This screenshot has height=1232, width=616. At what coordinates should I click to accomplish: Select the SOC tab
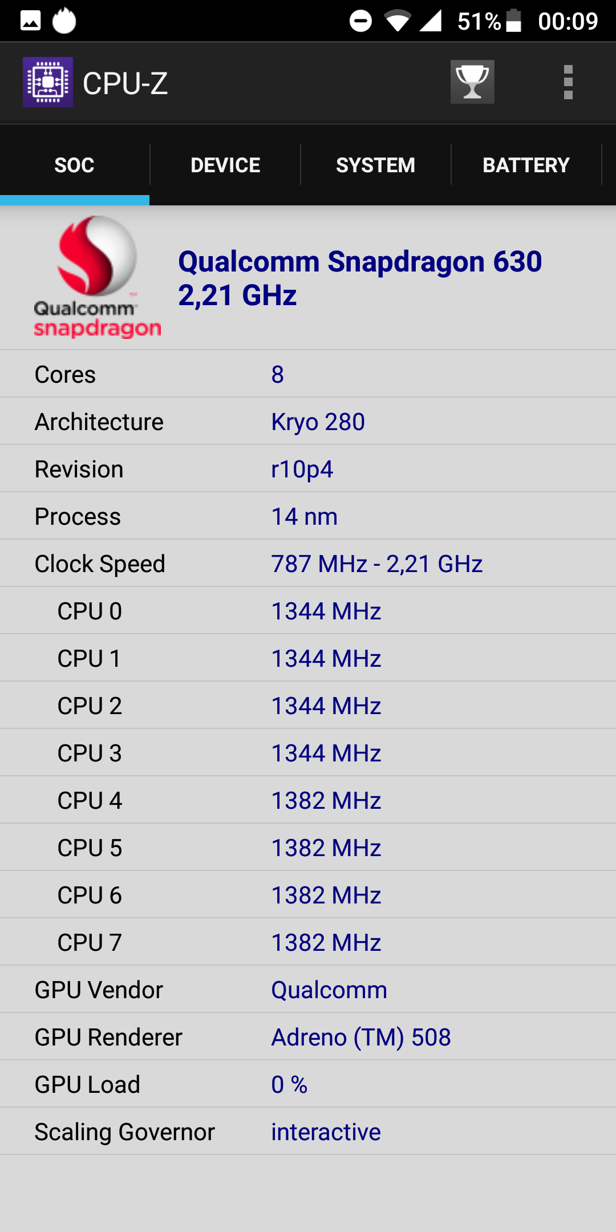coord(74,165)
